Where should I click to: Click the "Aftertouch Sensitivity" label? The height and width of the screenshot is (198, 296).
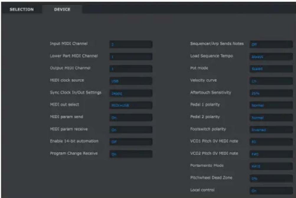click(211, 92)
